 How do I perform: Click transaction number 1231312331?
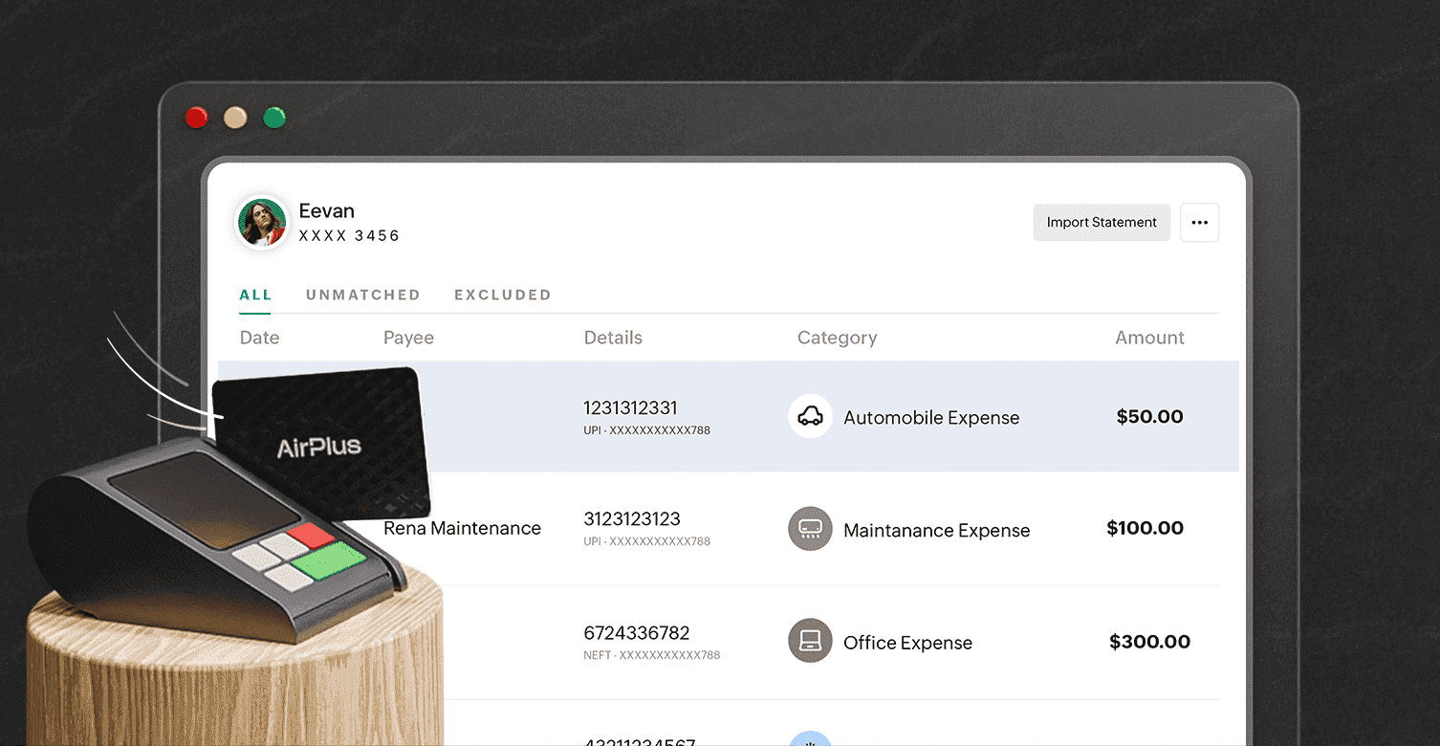tap(631, 408)
